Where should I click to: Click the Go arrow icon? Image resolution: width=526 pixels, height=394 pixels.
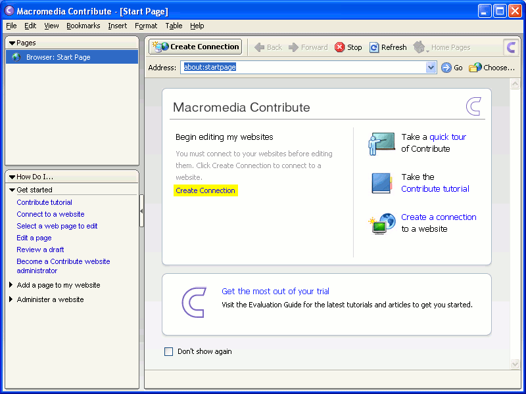pyautogui.click(x=446, y=68)
